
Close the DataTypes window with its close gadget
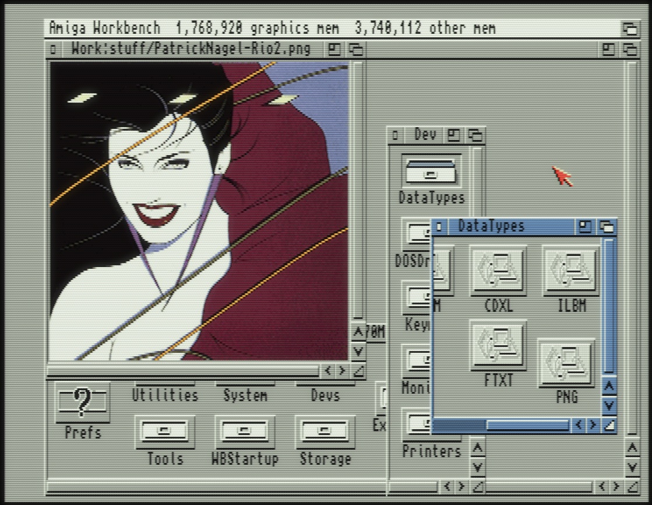(439, 226)
